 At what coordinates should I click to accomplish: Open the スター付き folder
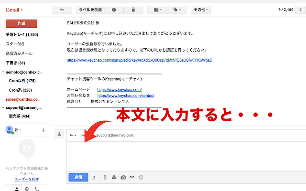point(15,44)
